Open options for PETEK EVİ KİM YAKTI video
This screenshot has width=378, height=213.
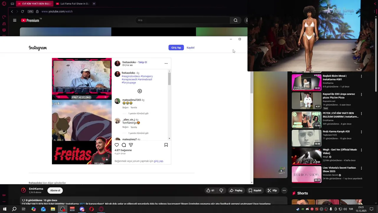coord(361,114)
